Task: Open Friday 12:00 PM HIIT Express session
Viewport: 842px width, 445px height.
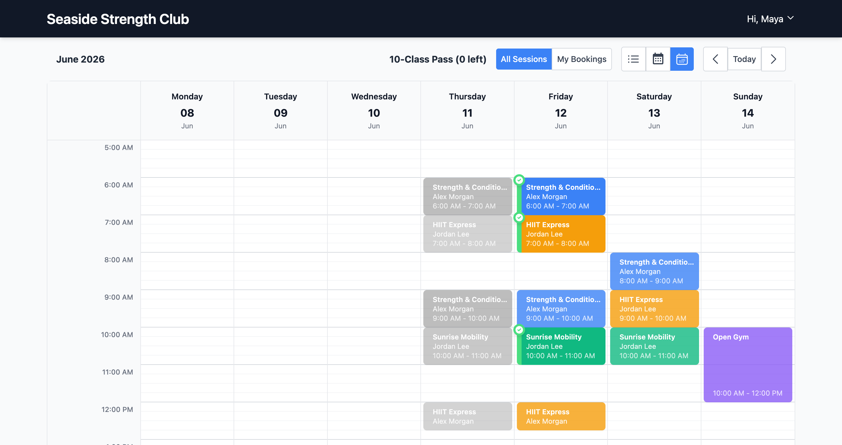Action: coord(561,416)
